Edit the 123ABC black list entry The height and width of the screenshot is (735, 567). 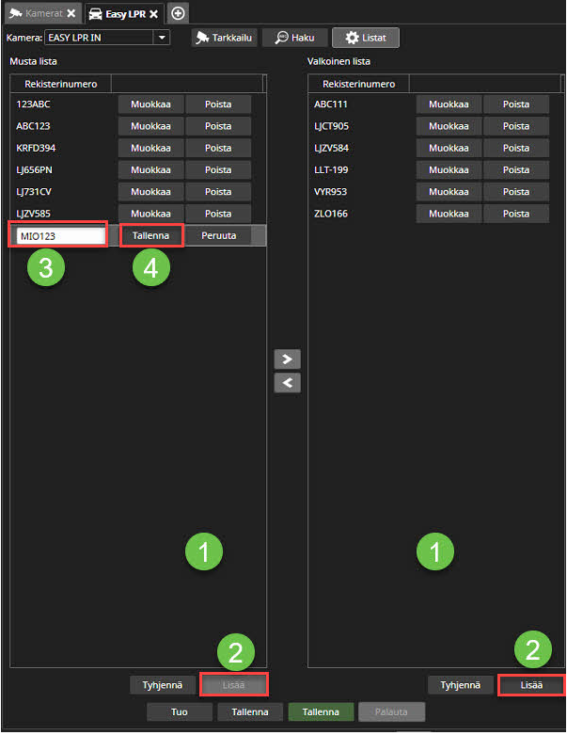coord(150,104)
